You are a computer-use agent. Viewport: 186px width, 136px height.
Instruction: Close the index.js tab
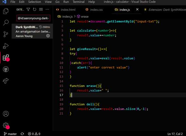[x=137, y=9]
